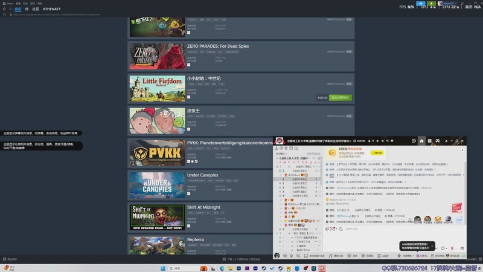Open File Explorer from the taskbar
Viewport: 483px width, 272px height.
230,268
